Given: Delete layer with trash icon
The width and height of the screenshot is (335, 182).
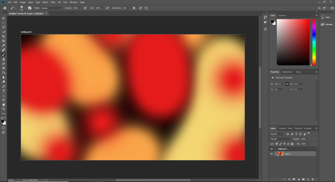Looking at the screenshot, I should pos(313,179).
